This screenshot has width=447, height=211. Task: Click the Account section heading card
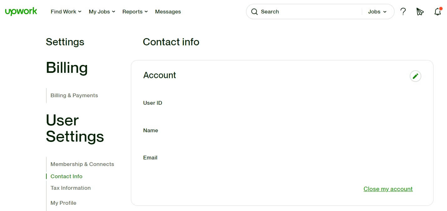(x=160, y=75)
